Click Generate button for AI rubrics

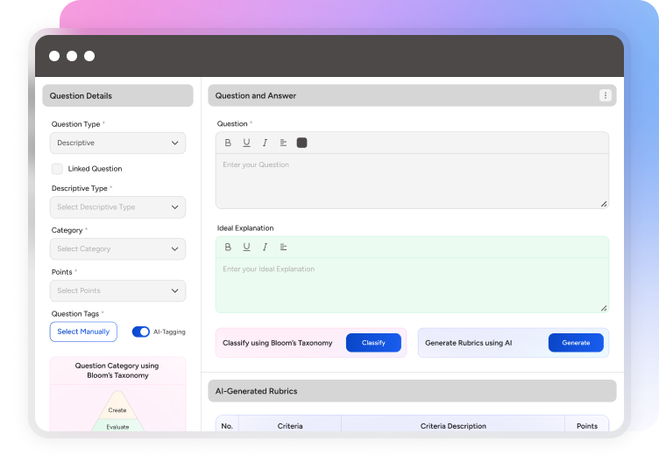point(576,343)
